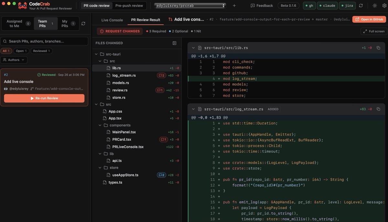
Task: Open the Authors filter dropdown
Action: (x=14, y=60)
